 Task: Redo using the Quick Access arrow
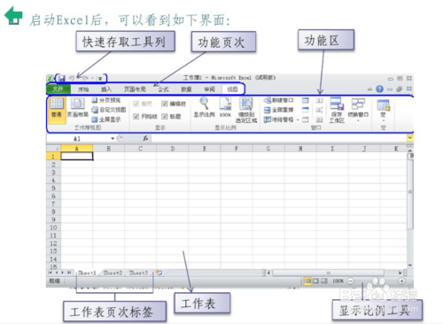point(85,78)
